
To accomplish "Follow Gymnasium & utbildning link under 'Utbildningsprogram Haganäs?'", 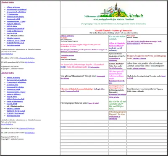I will coord(114,118).
